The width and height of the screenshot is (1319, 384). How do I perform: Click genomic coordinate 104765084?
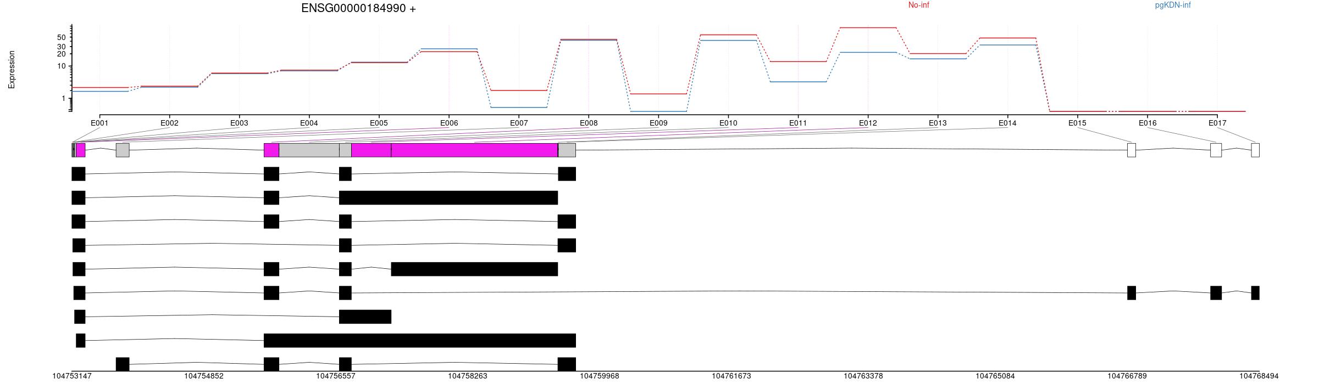[995, 376]
